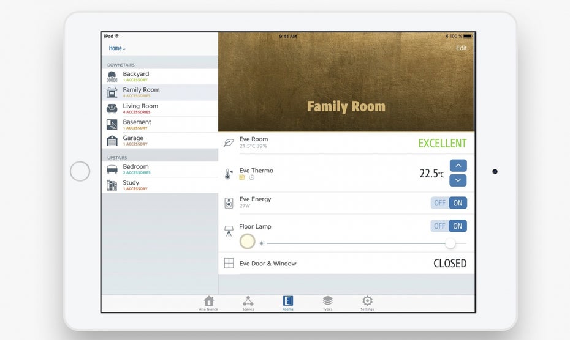The width and height of the screenshot is (570, 340).
Task: Click the CLOSED door status
Action: (450, 263)
